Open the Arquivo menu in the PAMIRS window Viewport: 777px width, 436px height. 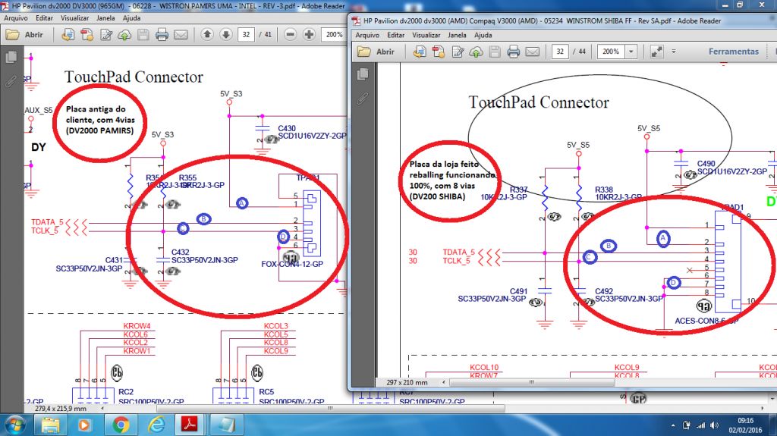click(17, 17)
